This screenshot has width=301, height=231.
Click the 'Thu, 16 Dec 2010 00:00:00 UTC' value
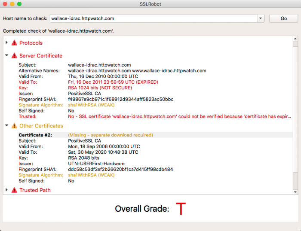click(103, 76)
